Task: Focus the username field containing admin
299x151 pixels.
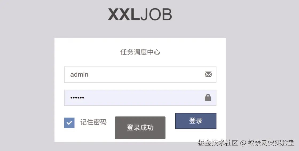Action: point(140,74)
